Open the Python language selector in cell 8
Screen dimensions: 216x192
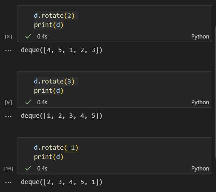(x=200, y=37)
